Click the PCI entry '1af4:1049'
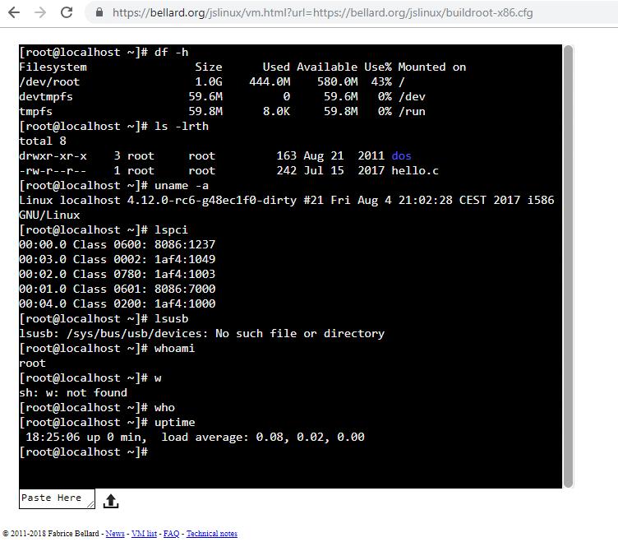This screenshot has width=618, height=542. (x=185, y=259)
